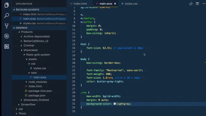Open main.scss under the sass folder
Image resolution: width=206 pixels, height=116 pixels.
[x=40, y=77]
